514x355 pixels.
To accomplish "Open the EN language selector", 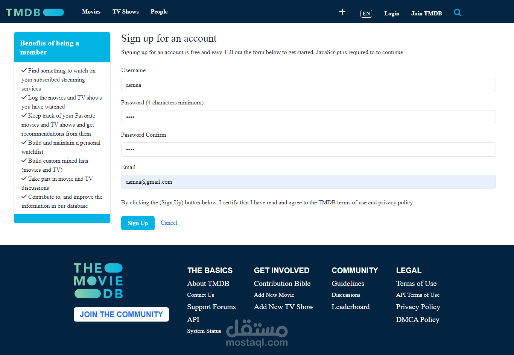I will 366,14.
